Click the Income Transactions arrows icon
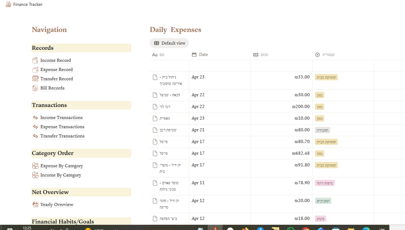 (35, 118)
